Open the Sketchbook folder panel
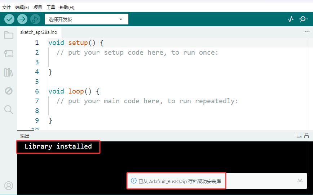 [9, 35]
